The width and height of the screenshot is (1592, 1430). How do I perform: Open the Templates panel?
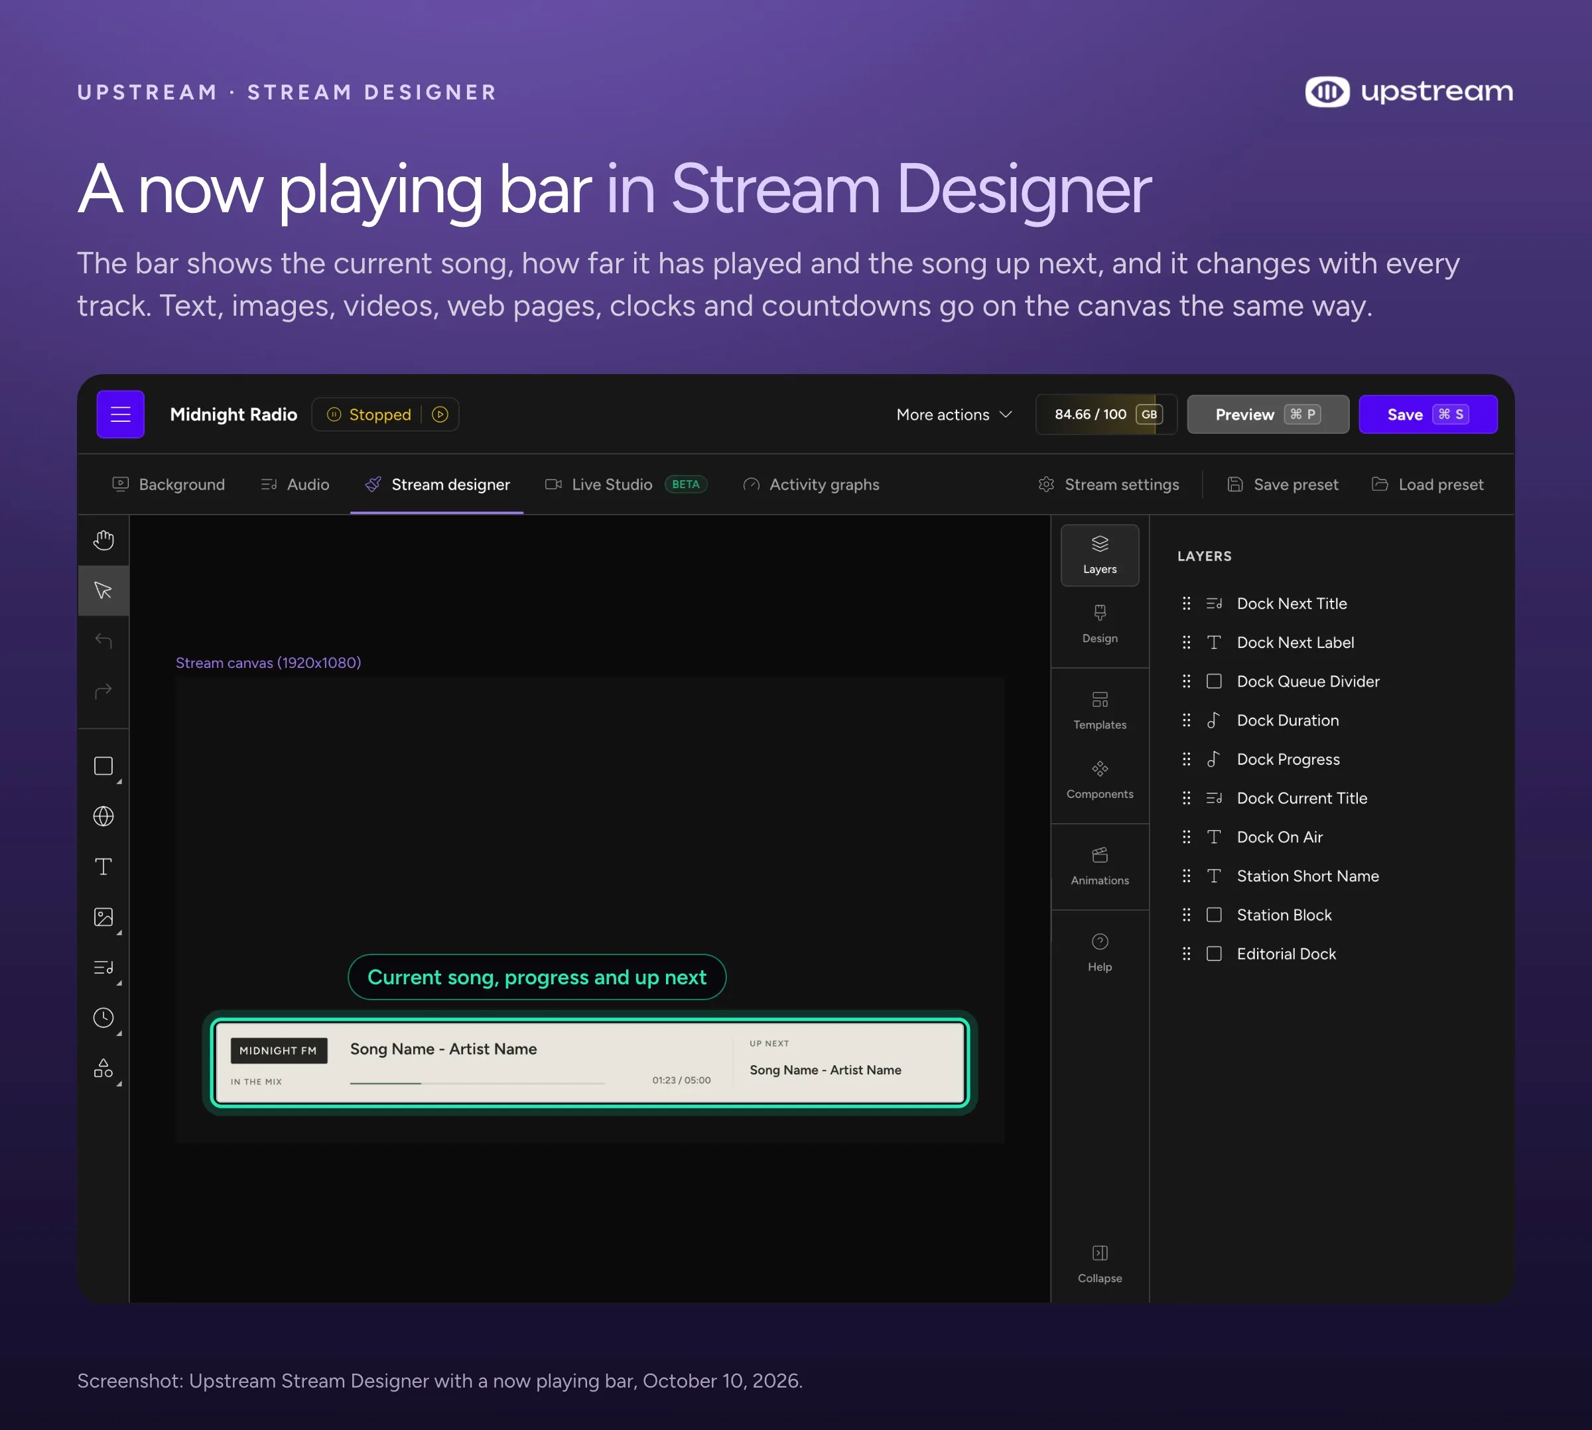click(x=1099, y=710)
